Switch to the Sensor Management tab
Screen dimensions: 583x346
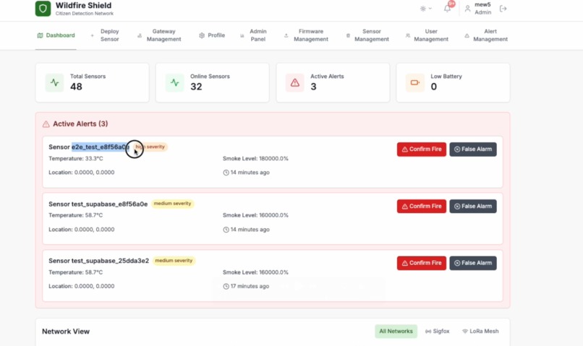367,35
